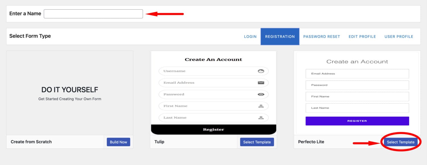Click the envelope icon in Tulip Email field
This screenshot has width=427, height=165.
point(261,83)
